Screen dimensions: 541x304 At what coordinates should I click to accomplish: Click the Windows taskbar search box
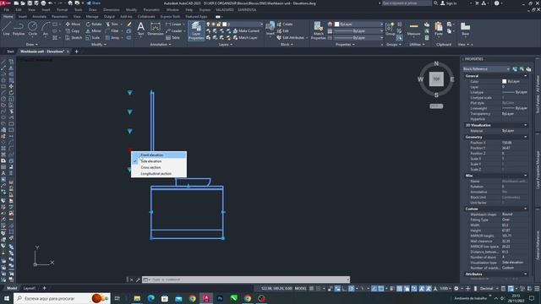coord(62,298)
